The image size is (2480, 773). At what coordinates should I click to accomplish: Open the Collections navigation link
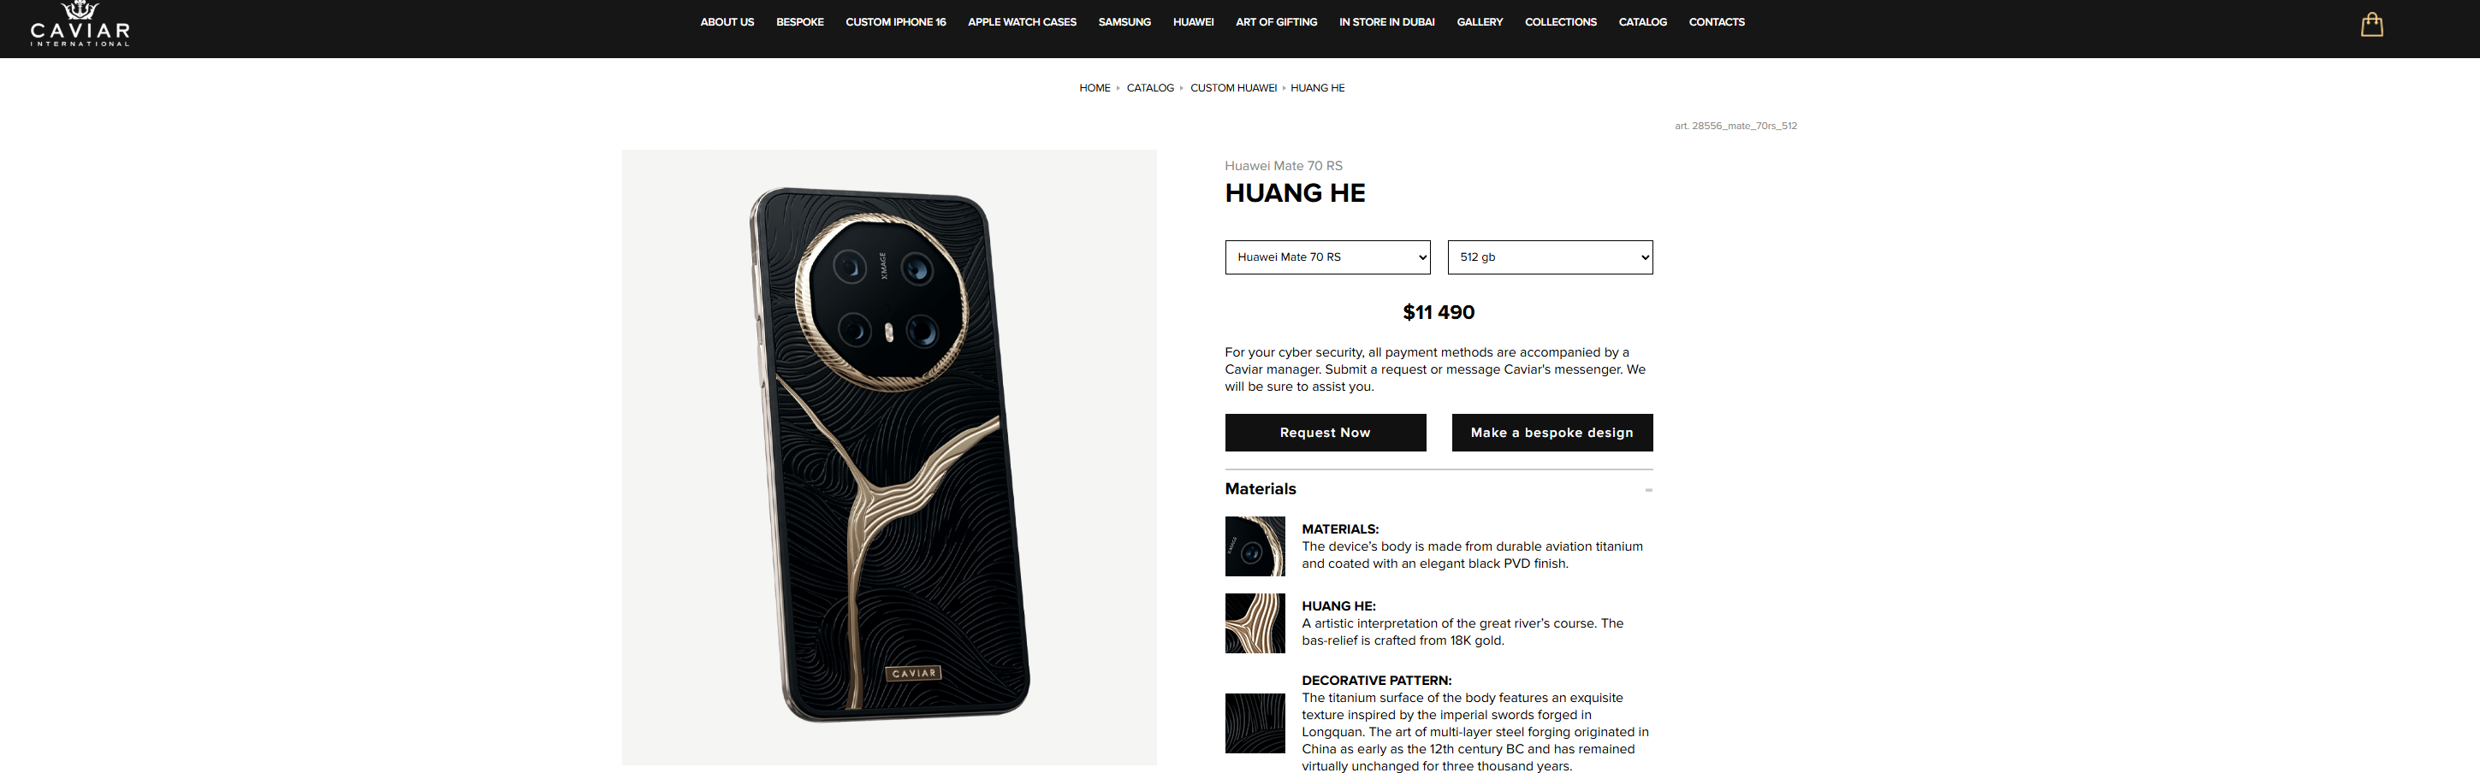[1561, 22]
